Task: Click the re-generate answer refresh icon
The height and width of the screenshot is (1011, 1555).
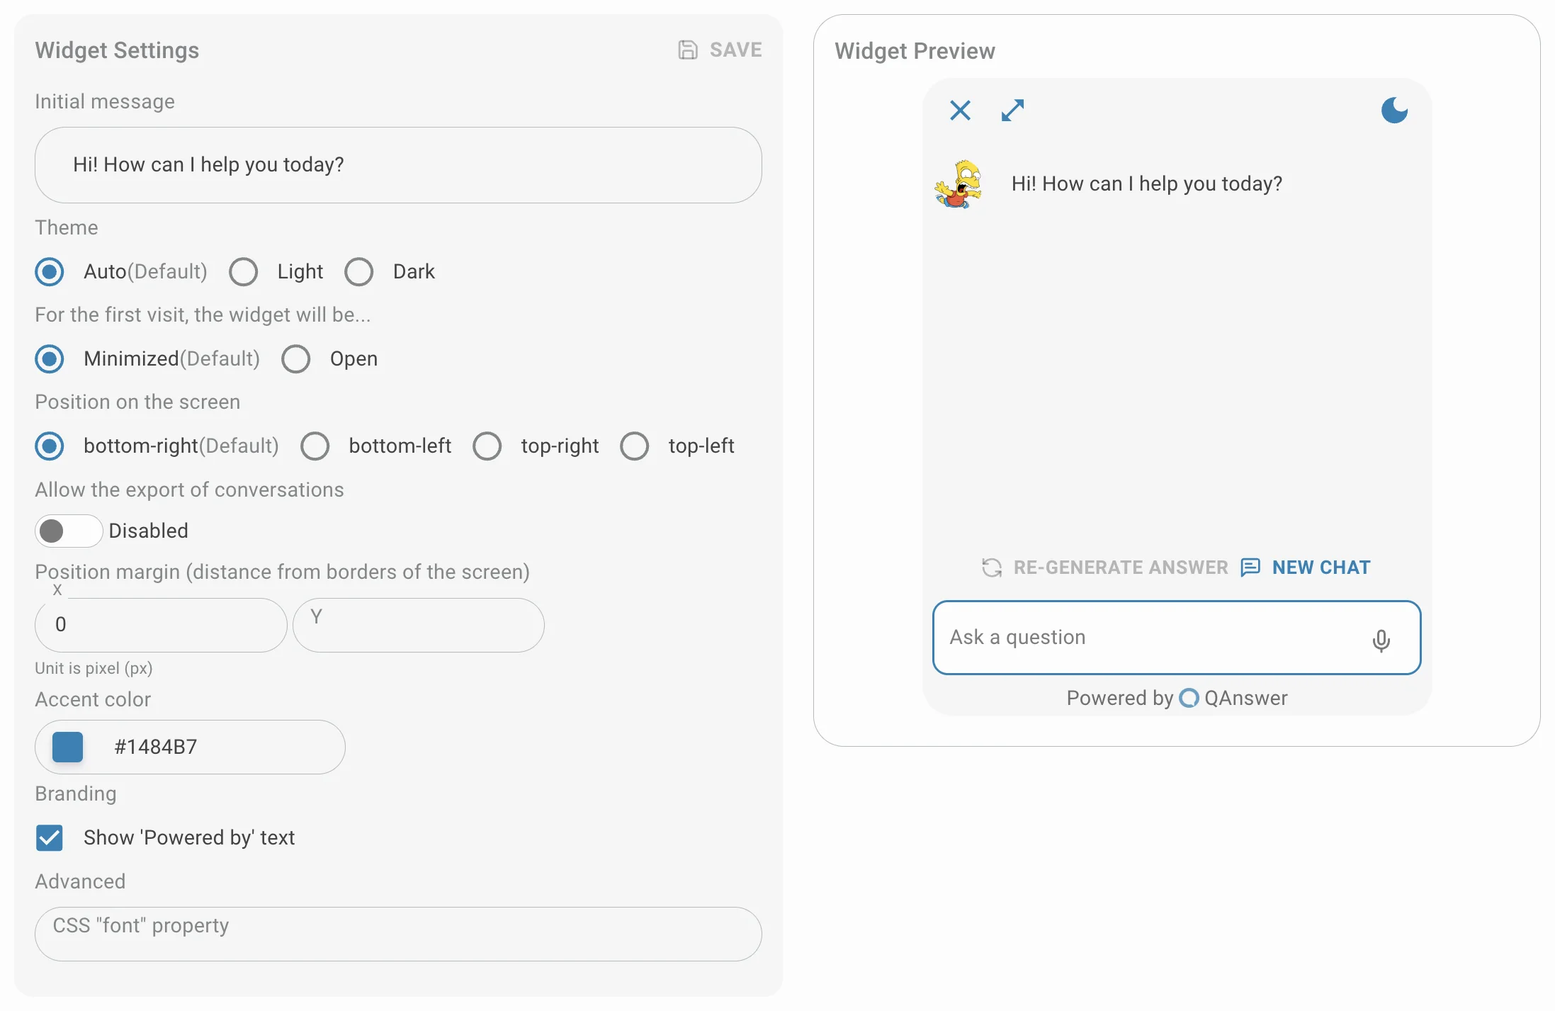Action: tap(992, 567)
